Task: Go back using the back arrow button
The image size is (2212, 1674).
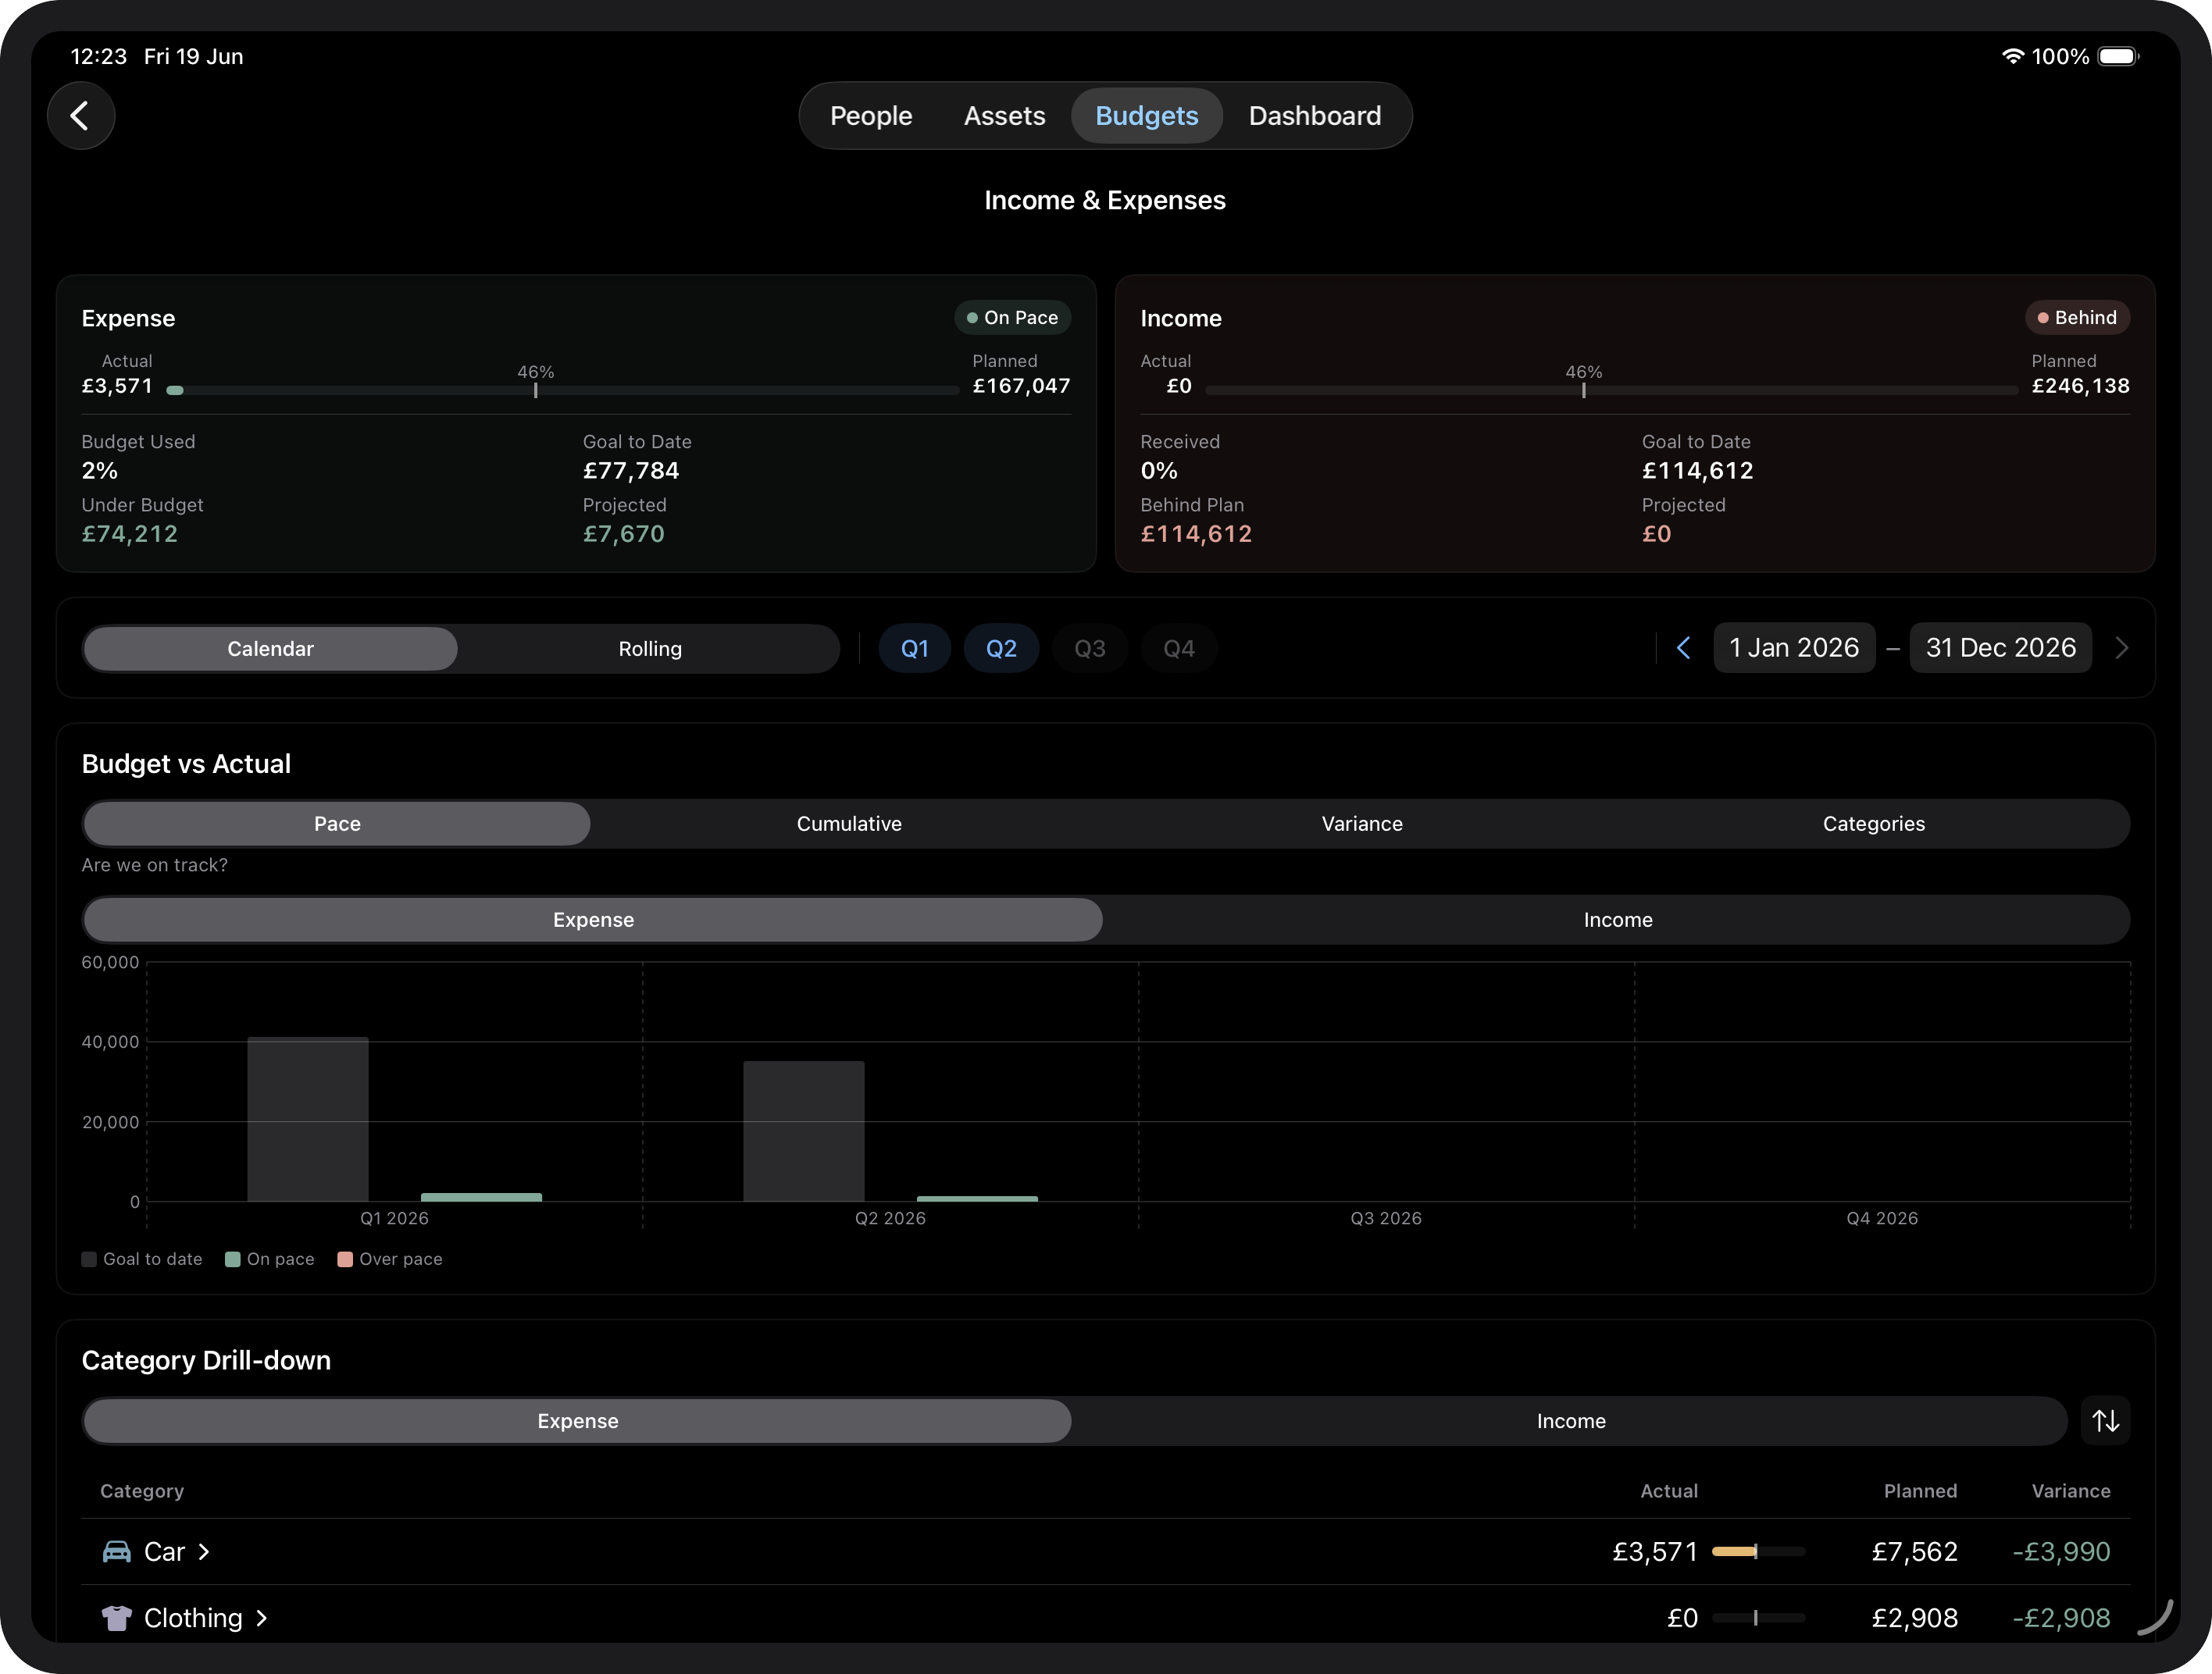Action: click(x=81, y=116)
